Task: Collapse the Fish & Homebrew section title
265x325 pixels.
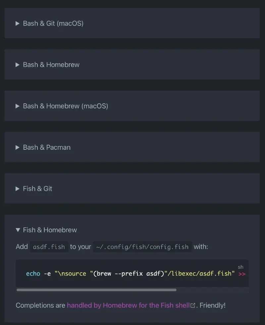Action: coord(50,230)
